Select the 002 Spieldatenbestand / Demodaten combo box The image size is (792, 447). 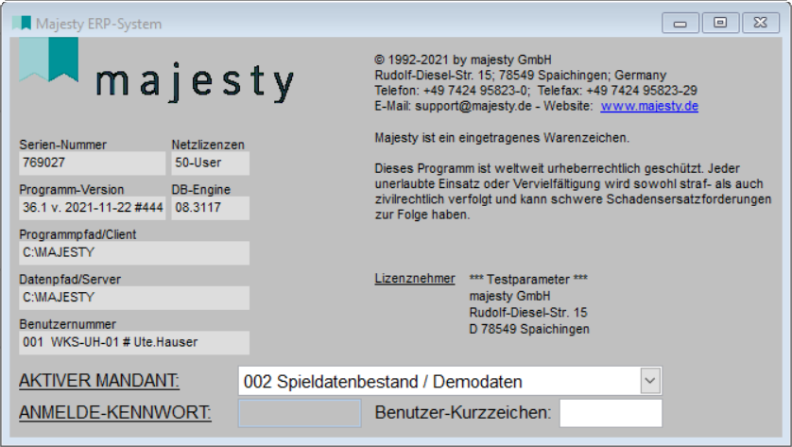pyautogui.click(x=450, y=381)
